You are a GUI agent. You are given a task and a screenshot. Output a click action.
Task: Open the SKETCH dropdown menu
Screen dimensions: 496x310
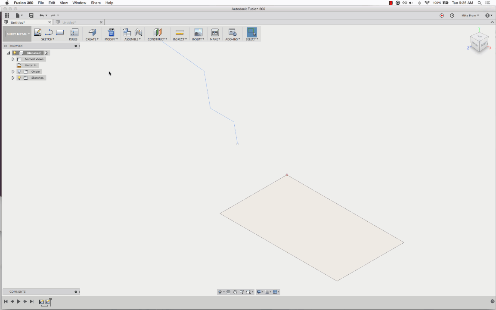(x=47, y=39)
